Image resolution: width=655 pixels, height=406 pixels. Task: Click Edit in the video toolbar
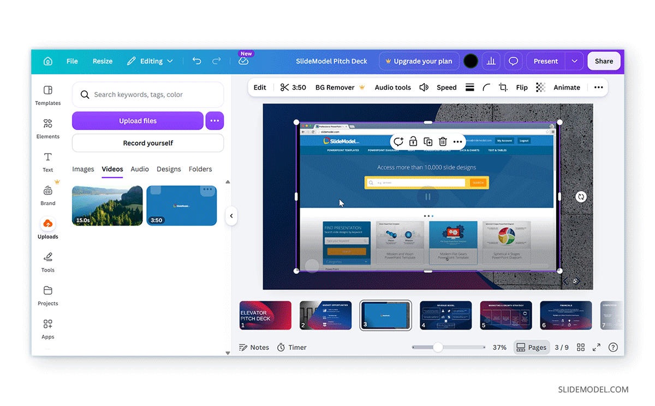[260, 87]
